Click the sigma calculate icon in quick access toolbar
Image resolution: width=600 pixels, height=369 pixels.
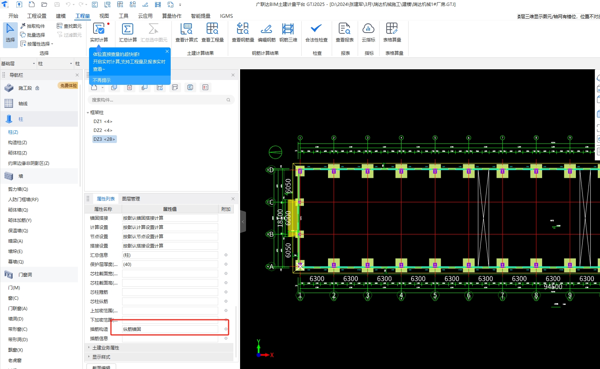tap(95, 4)
